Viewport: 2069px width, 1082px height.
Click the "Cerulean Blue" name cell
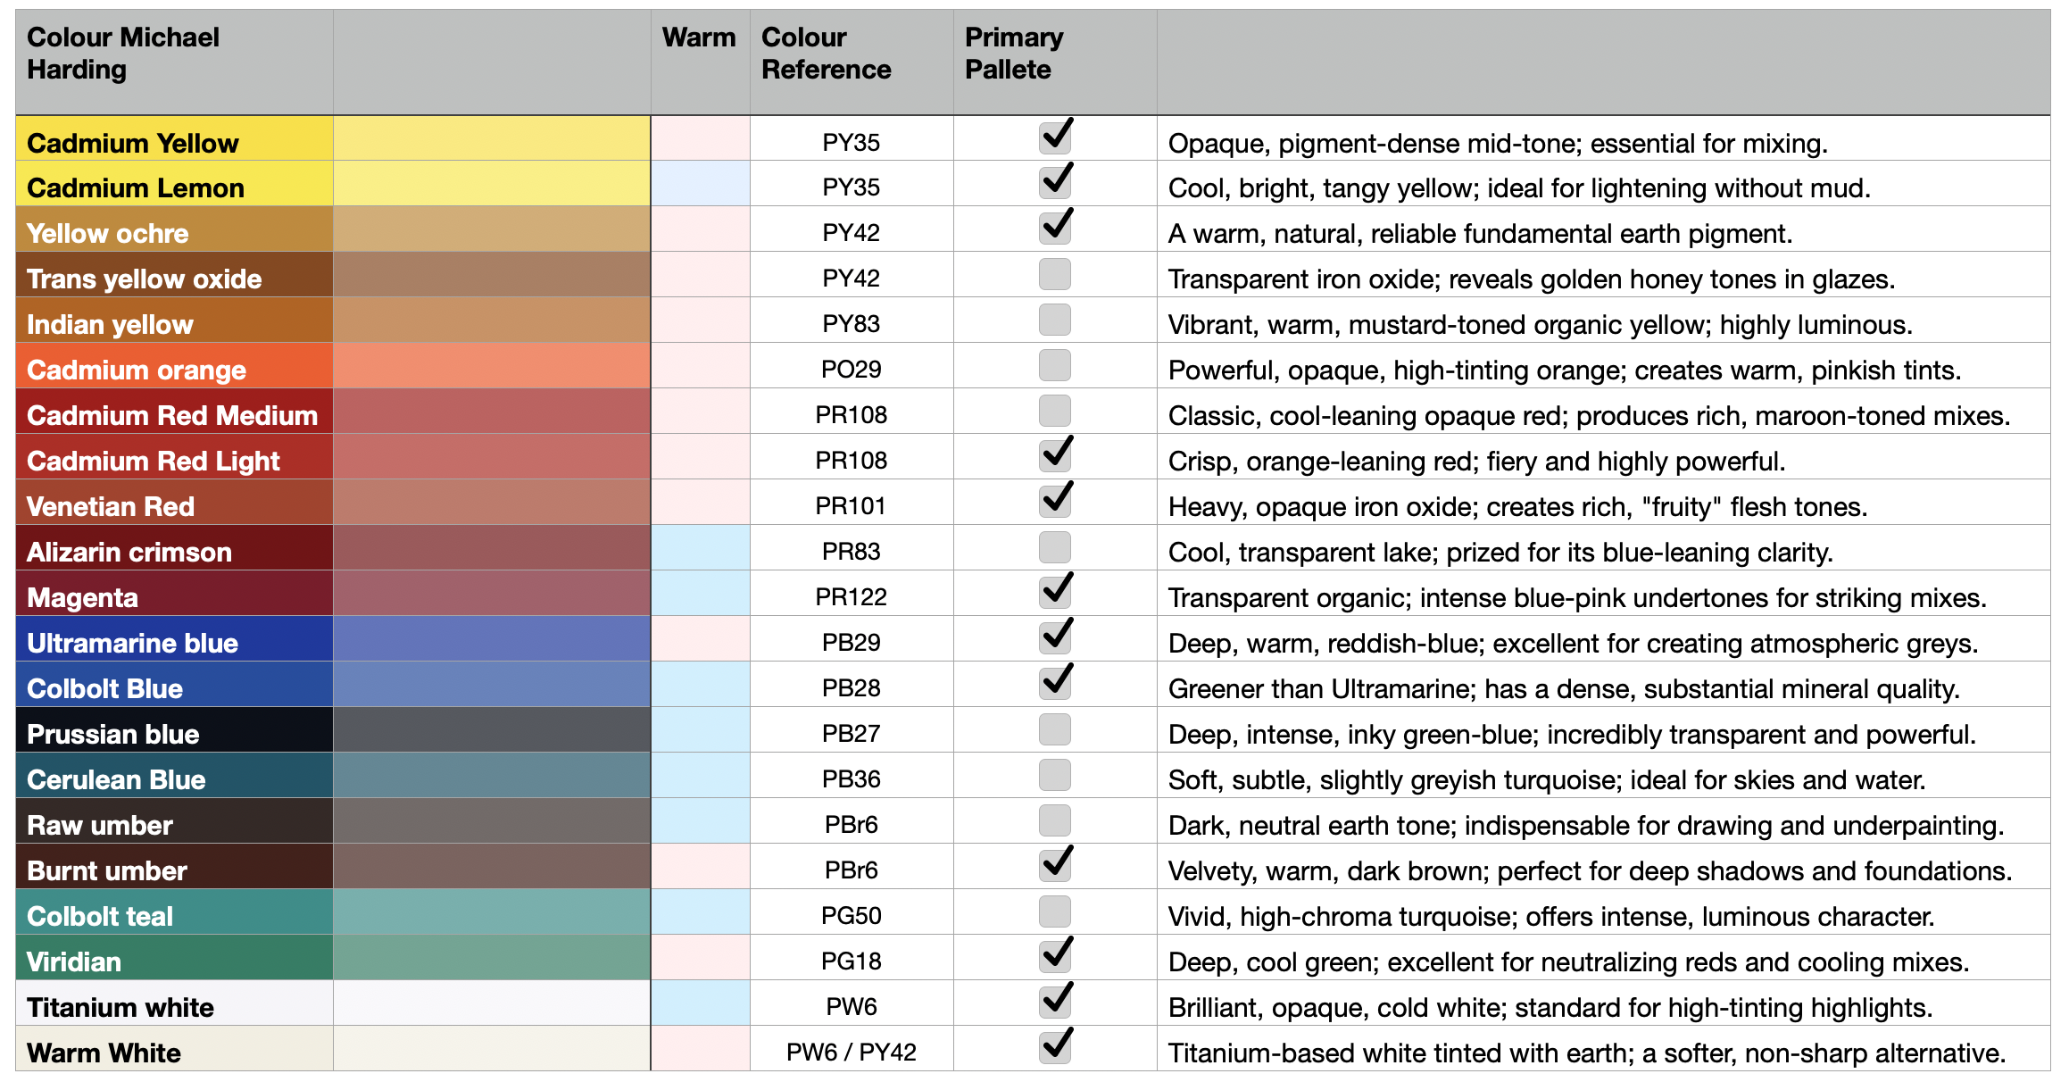pos(174,775)
